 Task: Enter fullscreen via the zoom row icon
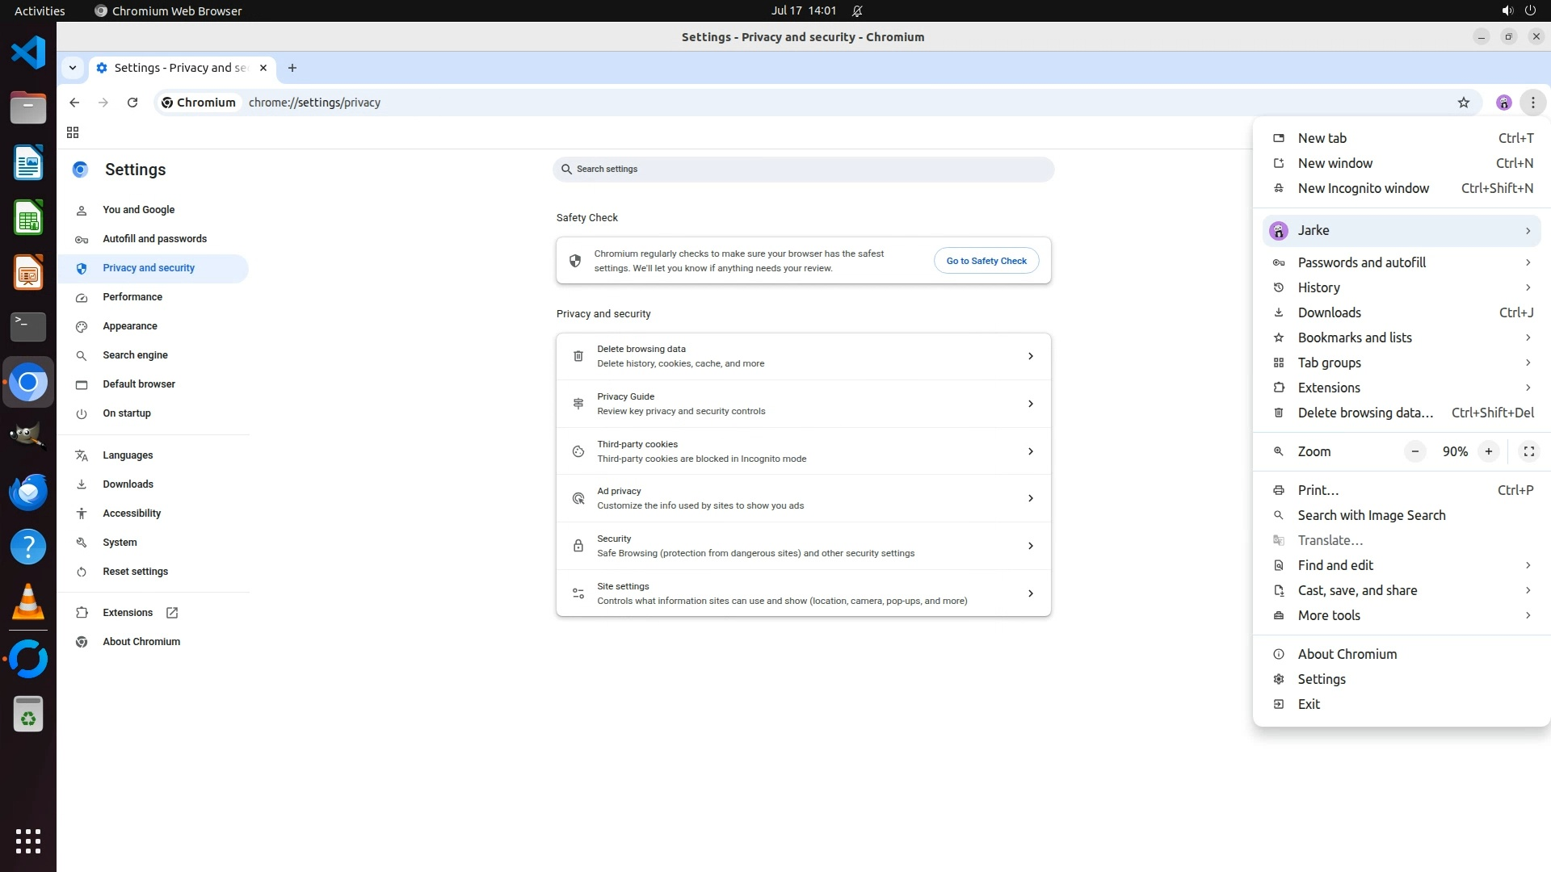click(x=1528, y=451)
